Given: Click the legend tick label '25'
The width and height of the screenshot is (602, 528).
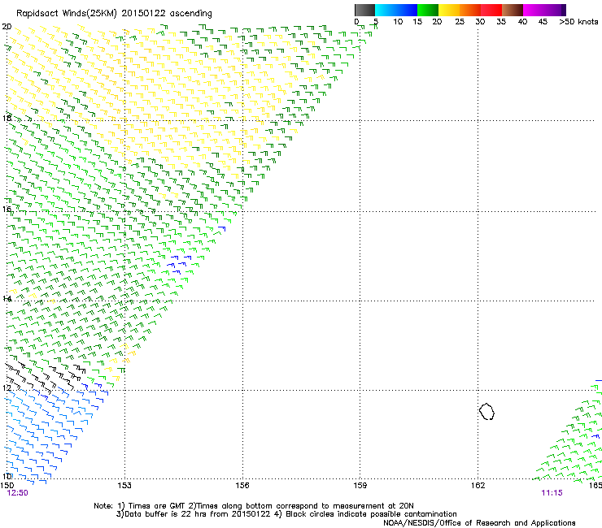Looking at the screenshot, I should click(x=460, y=22).
